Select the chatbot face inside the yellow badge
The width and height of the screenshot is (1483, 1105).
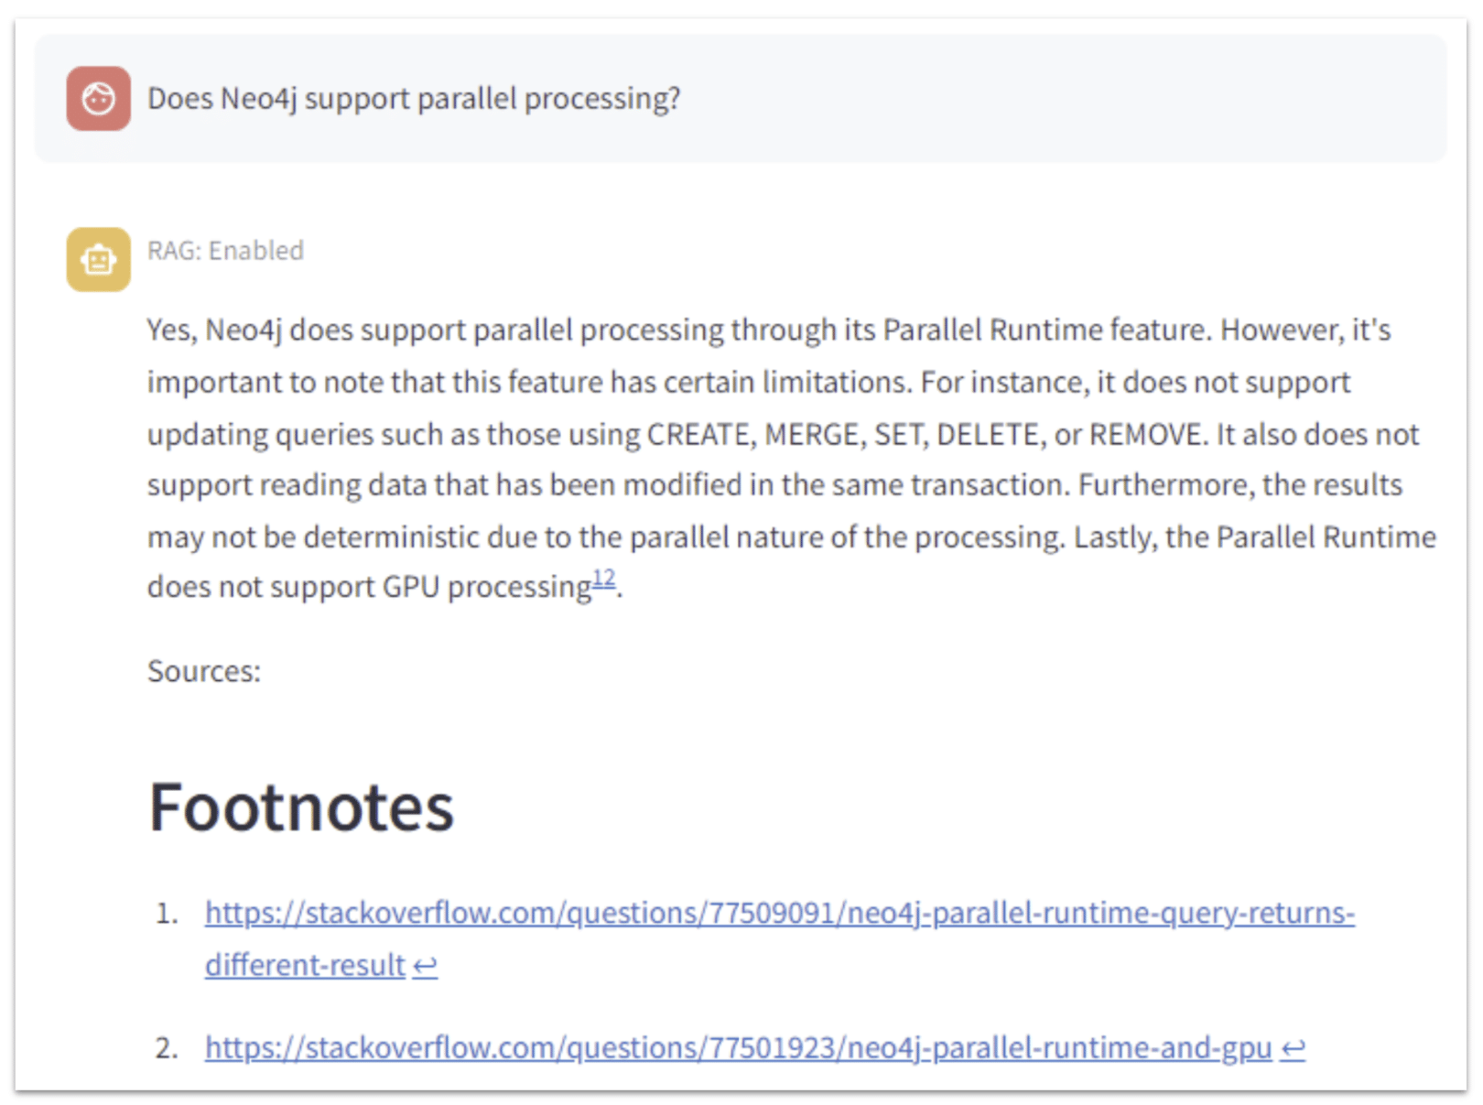pos(98,259)
